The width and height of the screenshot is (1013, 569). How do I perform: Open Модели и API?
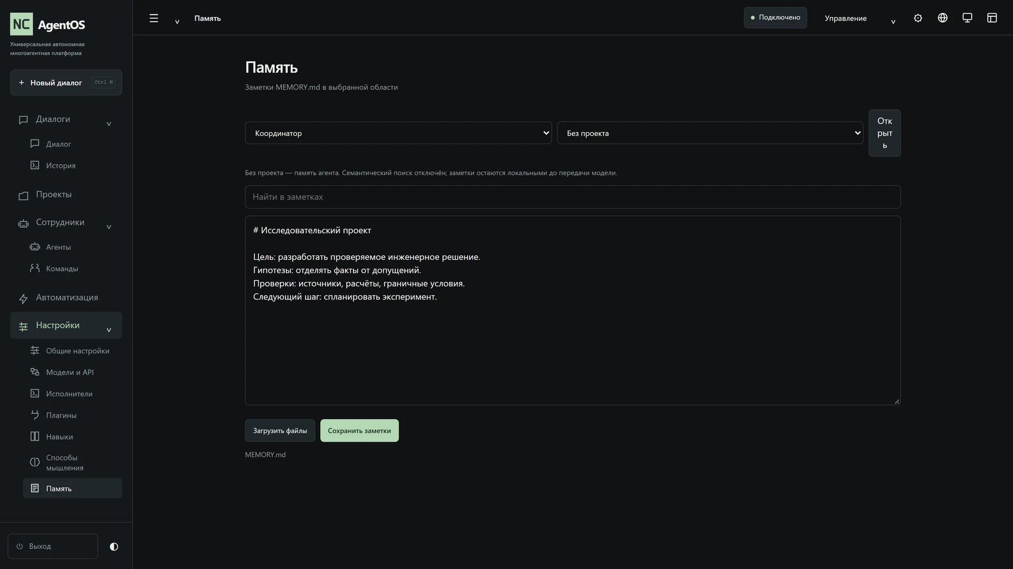point(70,372)
